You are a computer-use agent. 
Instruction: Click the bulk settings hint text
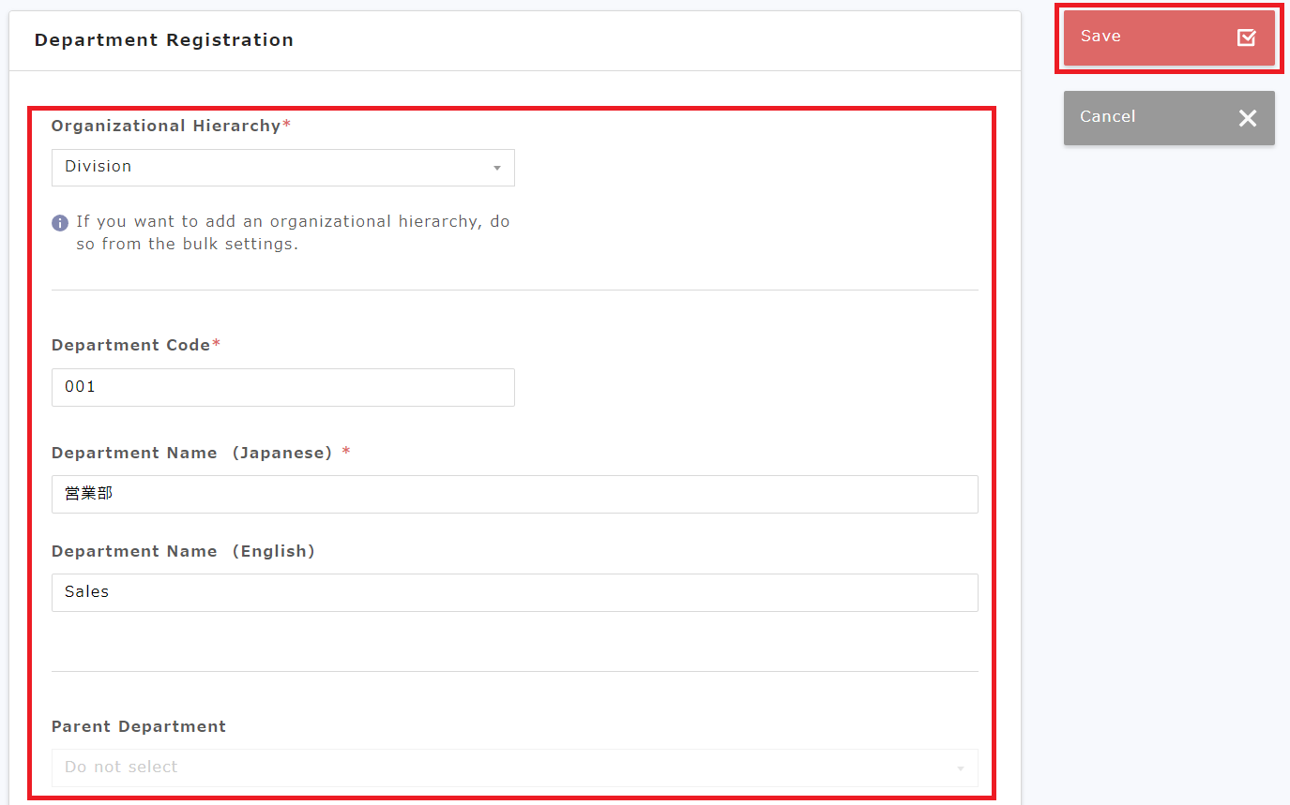(293, 233)
